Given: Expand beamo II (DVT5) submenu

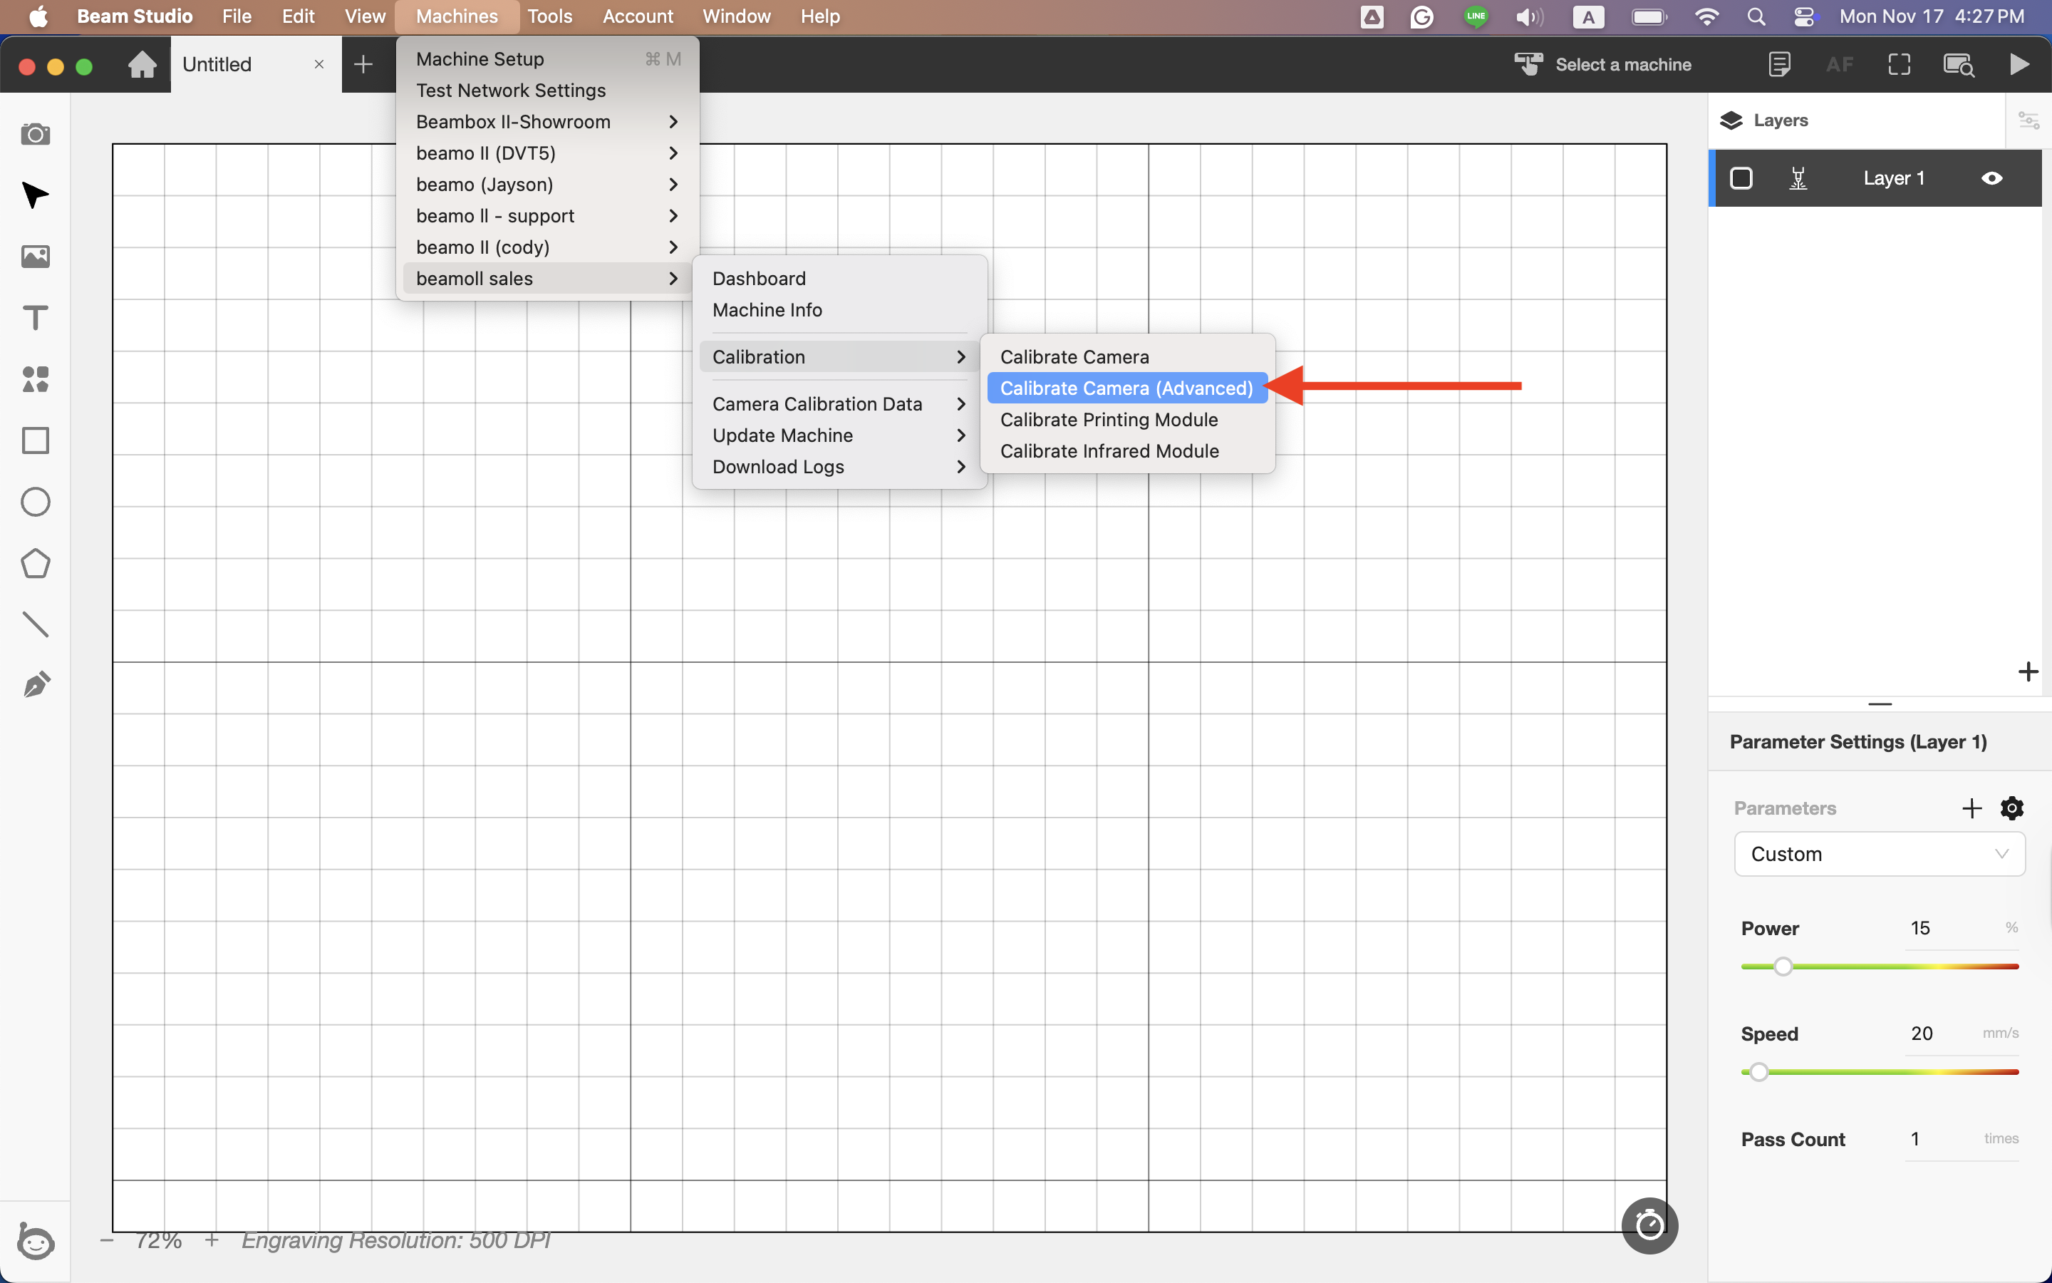Looking at the screenshot, I should click(x=547, y=153).
